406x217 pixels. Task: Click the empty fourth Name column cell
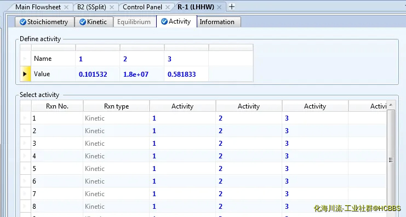click(x=231, y=59)
